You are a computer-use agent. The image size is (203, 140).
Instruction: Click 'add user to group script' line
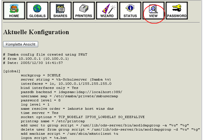point(105,125)
